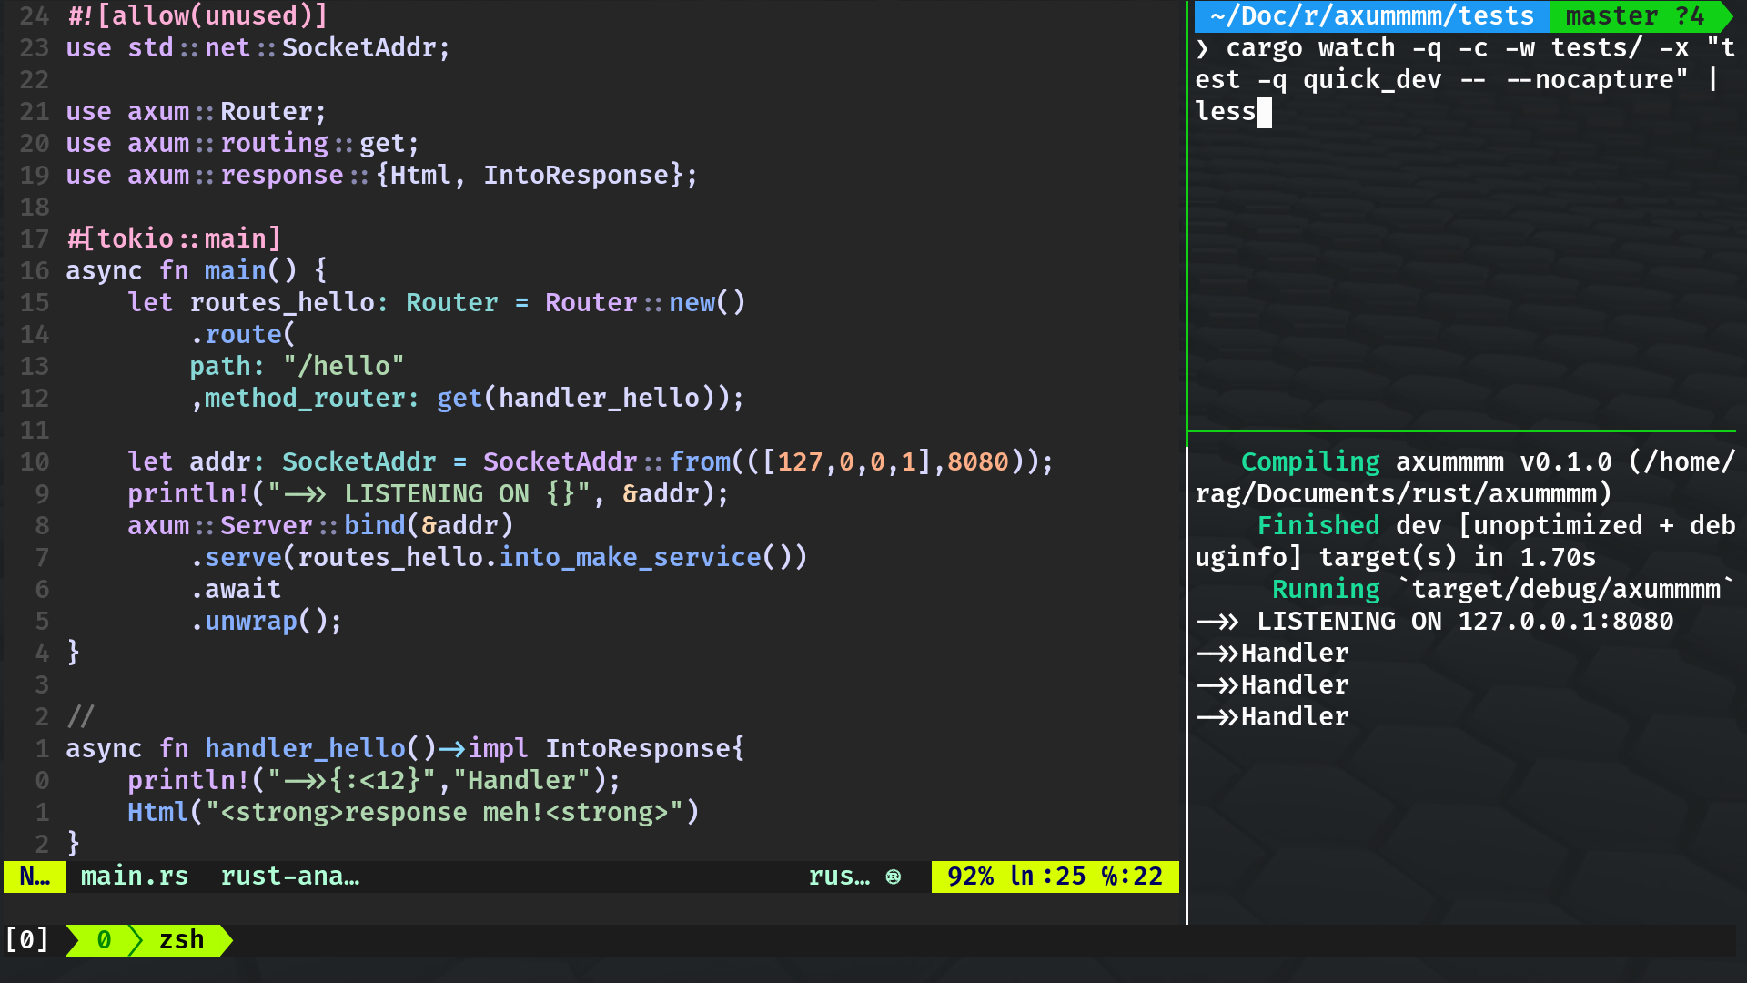Click the 92% ln:25 position indicator

click(x=1055, y=877)
